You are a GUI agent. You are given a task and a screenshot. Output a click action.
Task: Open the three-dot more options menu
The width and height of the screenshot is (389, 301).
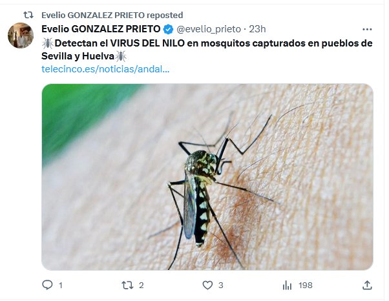coord(367,29)
